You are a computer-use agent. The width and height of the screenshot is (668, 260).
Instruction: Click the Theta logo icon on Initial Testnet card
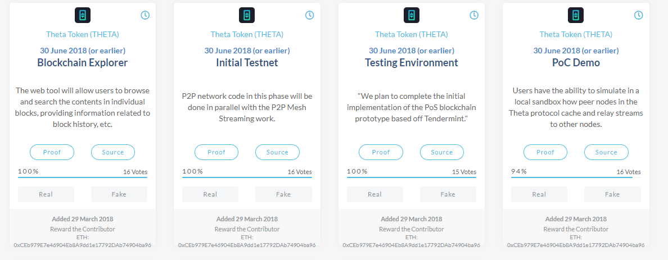click(x=247, y=15)
